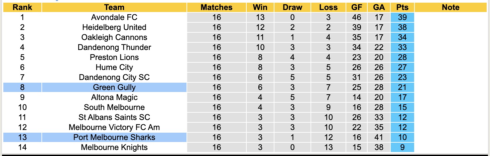Open the Heidelberg United team entry

(x=114, y=27)
